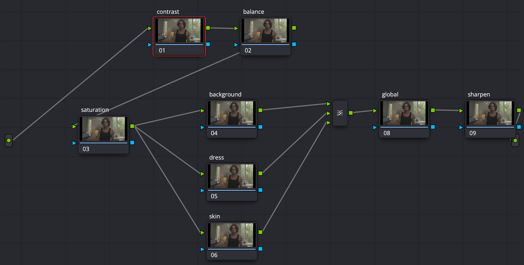The width and height of the screenshot is (524, 265).
Task: Select the balance node 02 thumbnail
Action: coord(265,30)
